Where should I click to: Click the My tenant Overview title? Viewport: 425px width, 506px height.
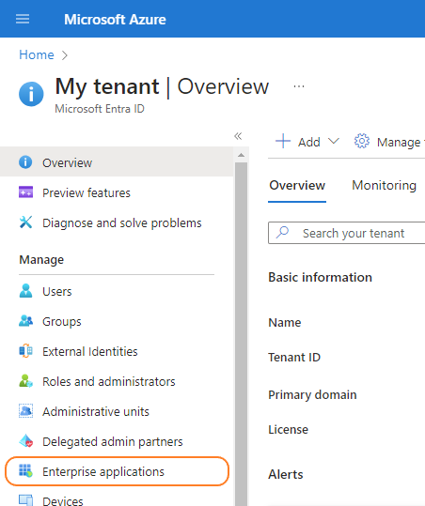click(162, 86)
